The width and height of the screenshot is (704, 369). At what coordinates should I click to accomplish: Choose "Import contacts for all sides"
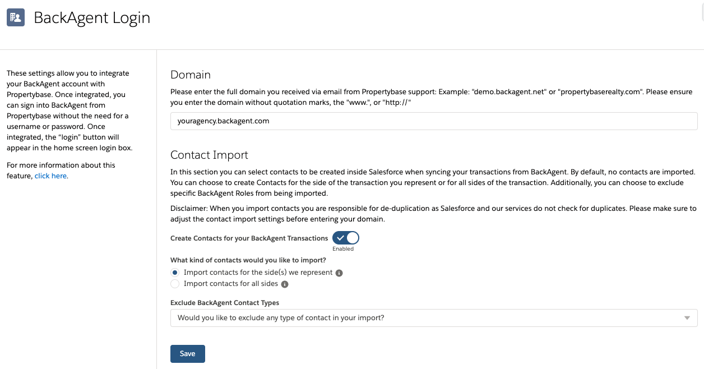coord(174,284)
